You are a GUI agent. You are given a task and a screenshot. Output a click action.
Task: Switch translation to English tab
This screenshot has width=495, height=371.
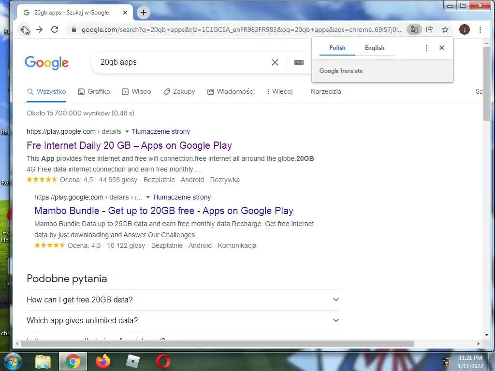(x=375, y=48)
